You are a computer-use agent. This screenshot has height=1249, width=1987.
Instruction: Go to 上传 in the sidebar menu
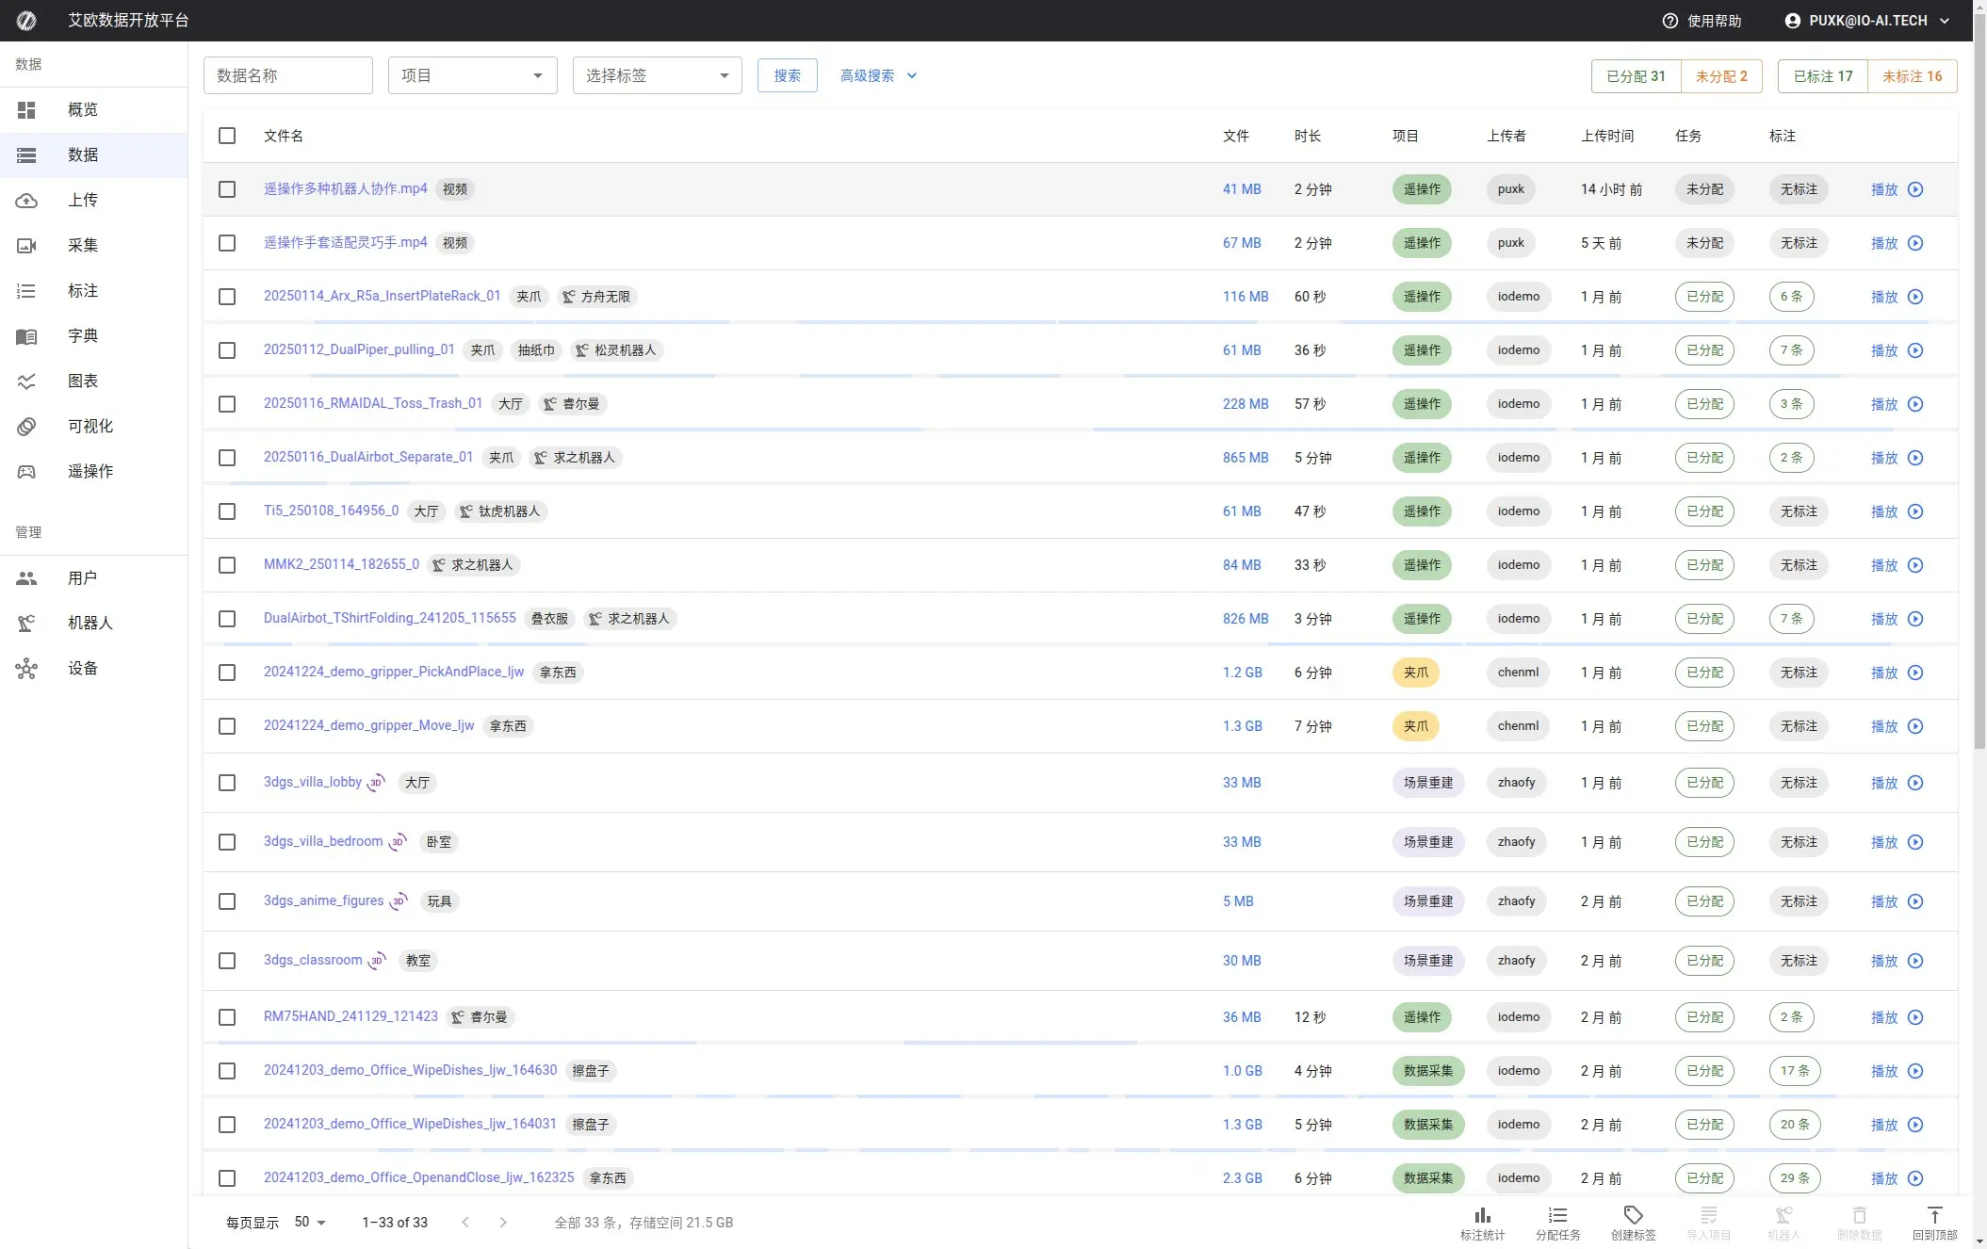[x=83, y=200]
